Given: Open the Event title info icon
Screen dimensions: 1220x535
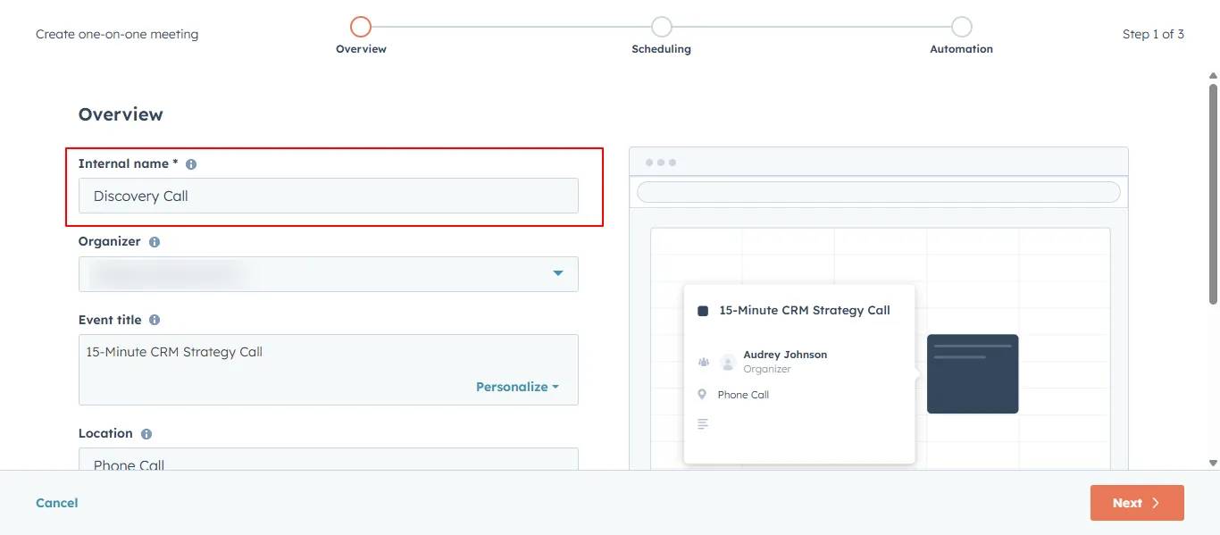Looking at the screenshot, I should tap(155, 320).
